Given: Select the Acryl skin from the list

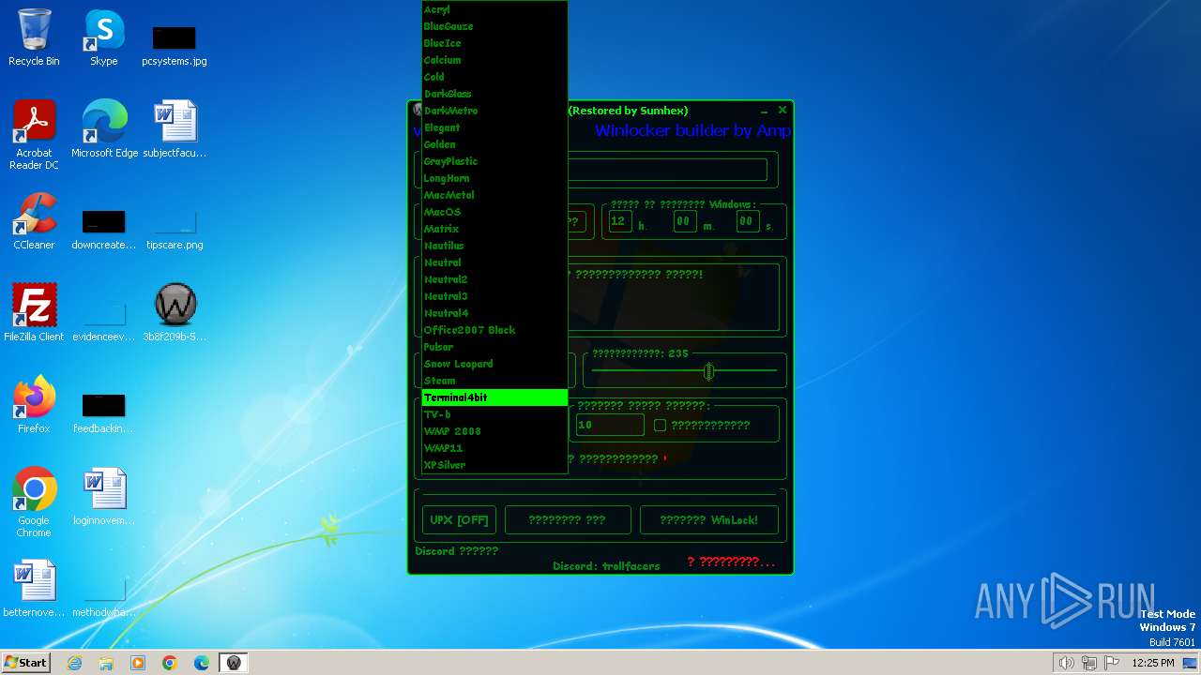Looking at the screenshot, I should pos(494,9).
